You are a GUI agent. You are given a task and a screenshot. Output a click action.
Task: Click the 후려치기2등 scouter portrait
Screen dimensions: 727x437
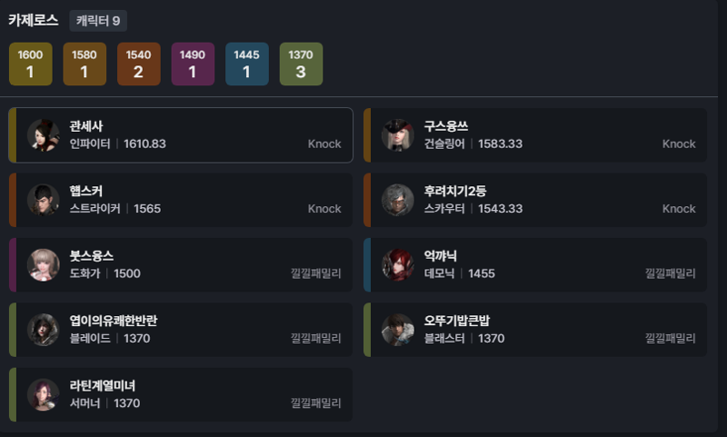(x=398, y=200)
